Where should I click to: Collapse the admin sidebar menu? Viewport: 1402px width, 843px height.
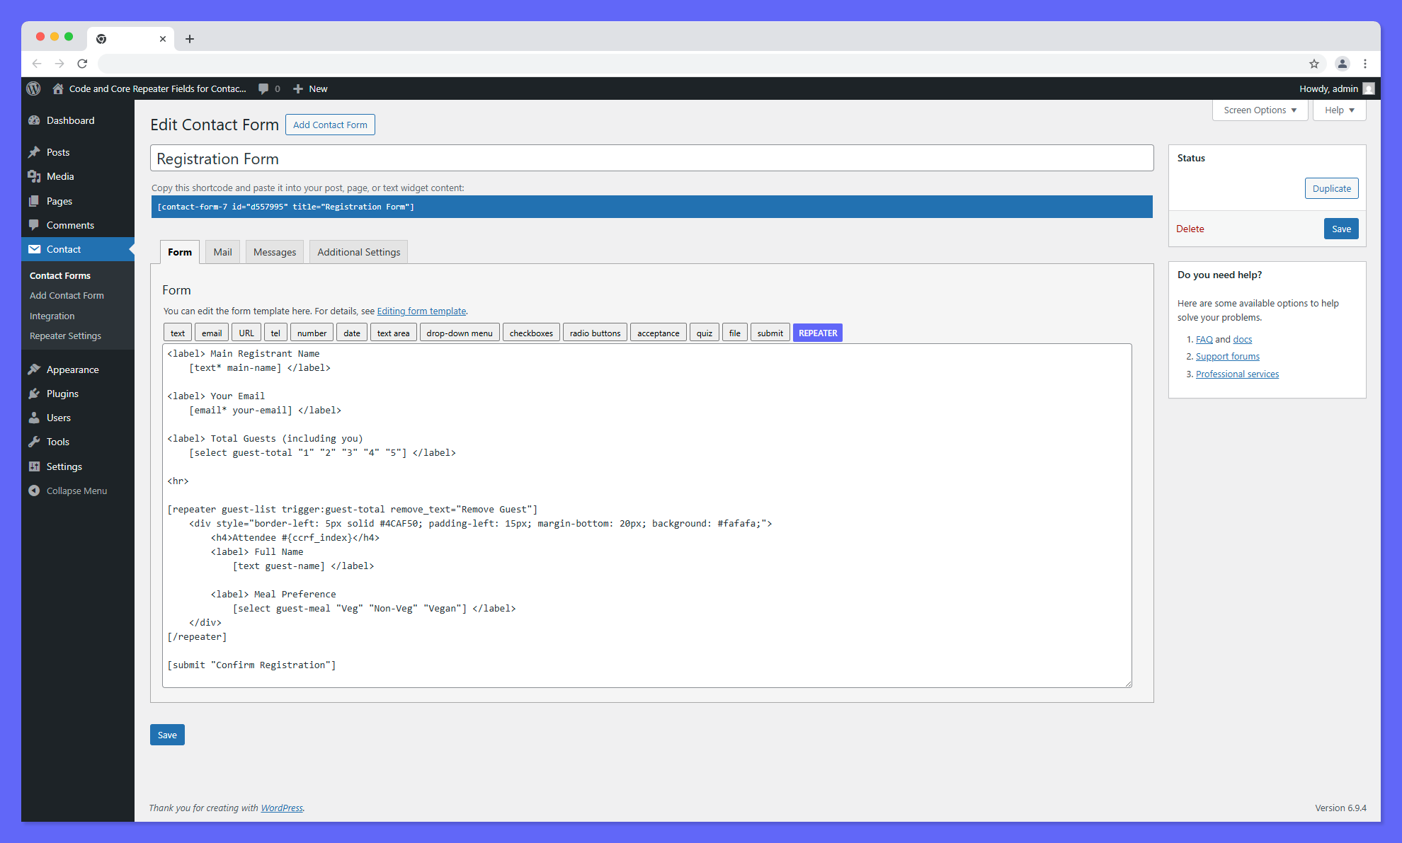[76, 491]
